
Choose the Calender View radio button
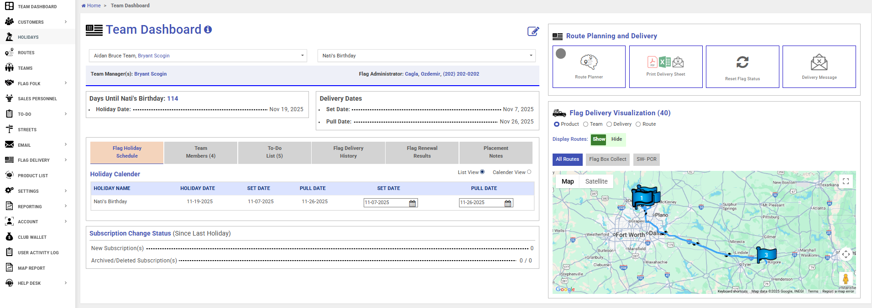click(529, 172)
